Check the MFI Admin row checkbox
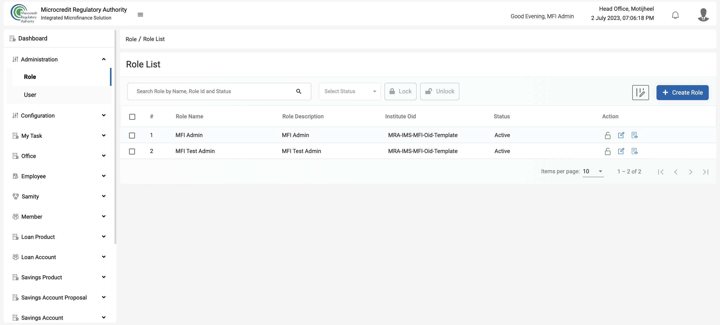The height and width of the screenshot is (325, 720). click(x=132, y=135)
